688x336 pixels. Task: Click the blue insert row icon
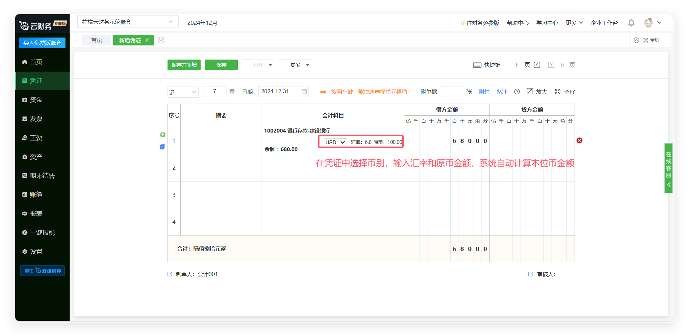[x=162, y=147]
